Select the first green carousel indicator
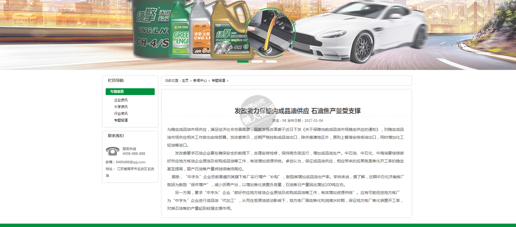 pyautogui.click(x=243, y=61)
